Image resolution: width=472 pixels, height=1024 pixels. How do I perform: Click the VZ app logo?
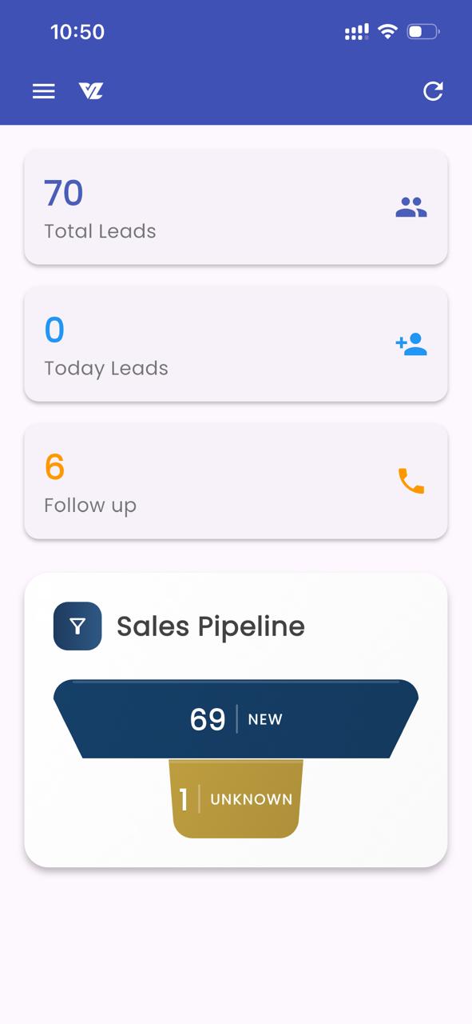89,90
